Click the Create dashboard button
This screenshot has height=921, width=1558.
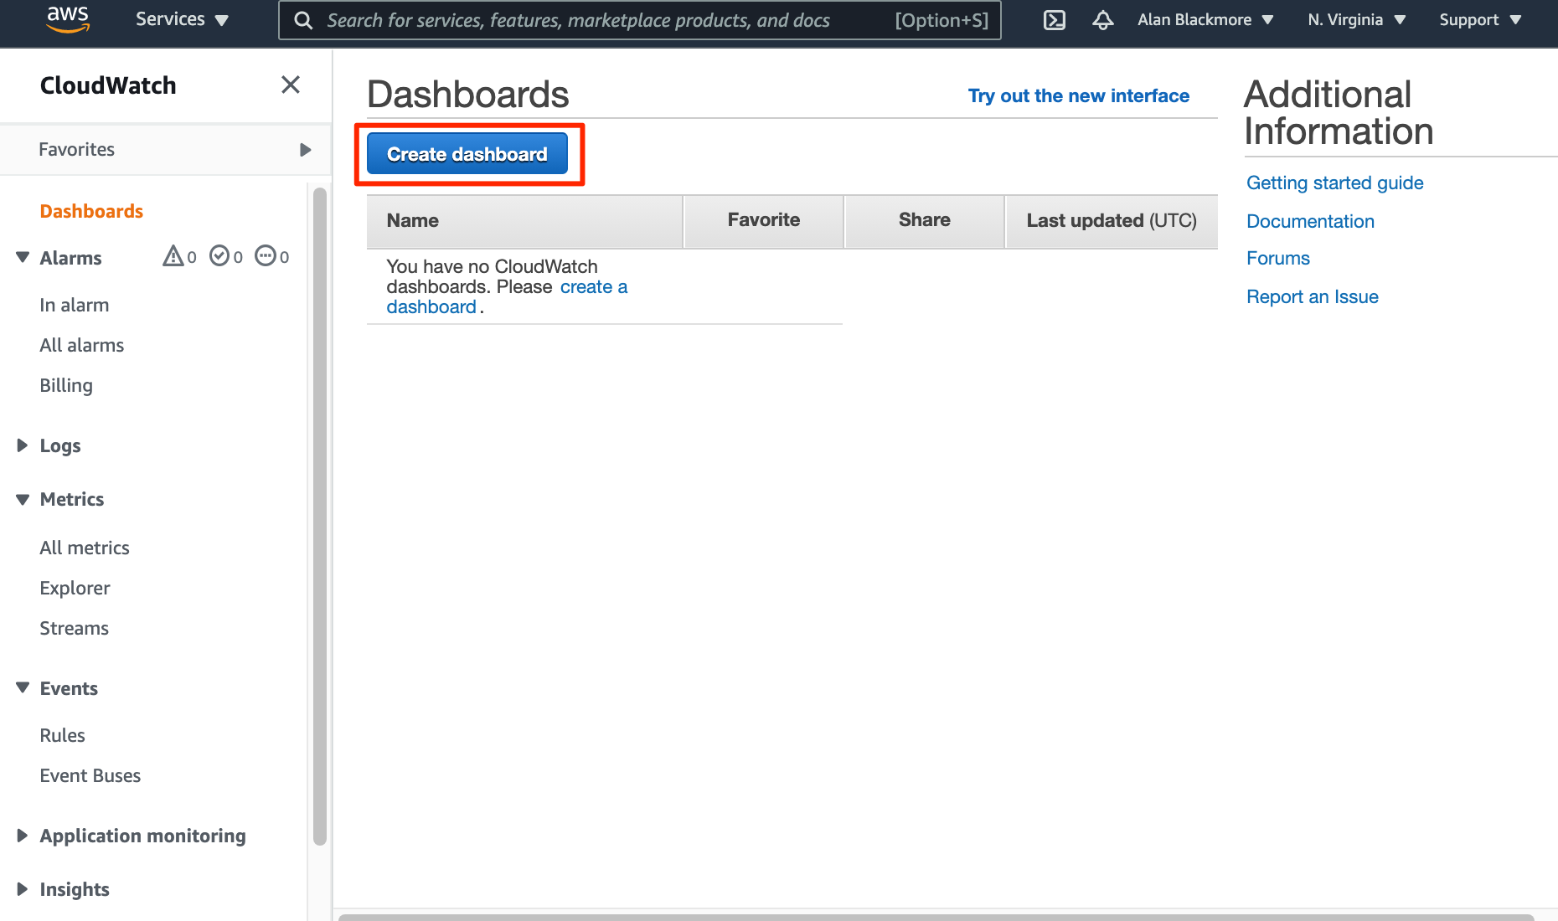pos(467,153)
